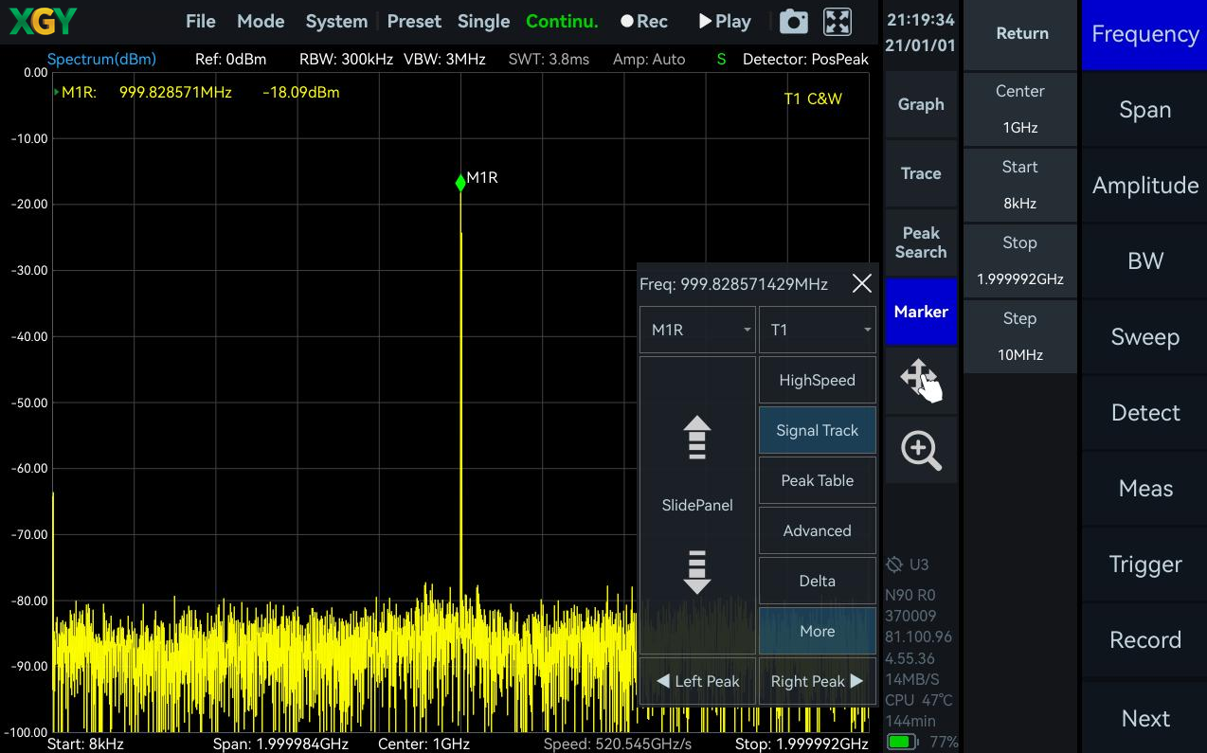This screenshot has width=1207, height=753.
Task: Click the T1 C&W trace label
Action: pos(813,99)
